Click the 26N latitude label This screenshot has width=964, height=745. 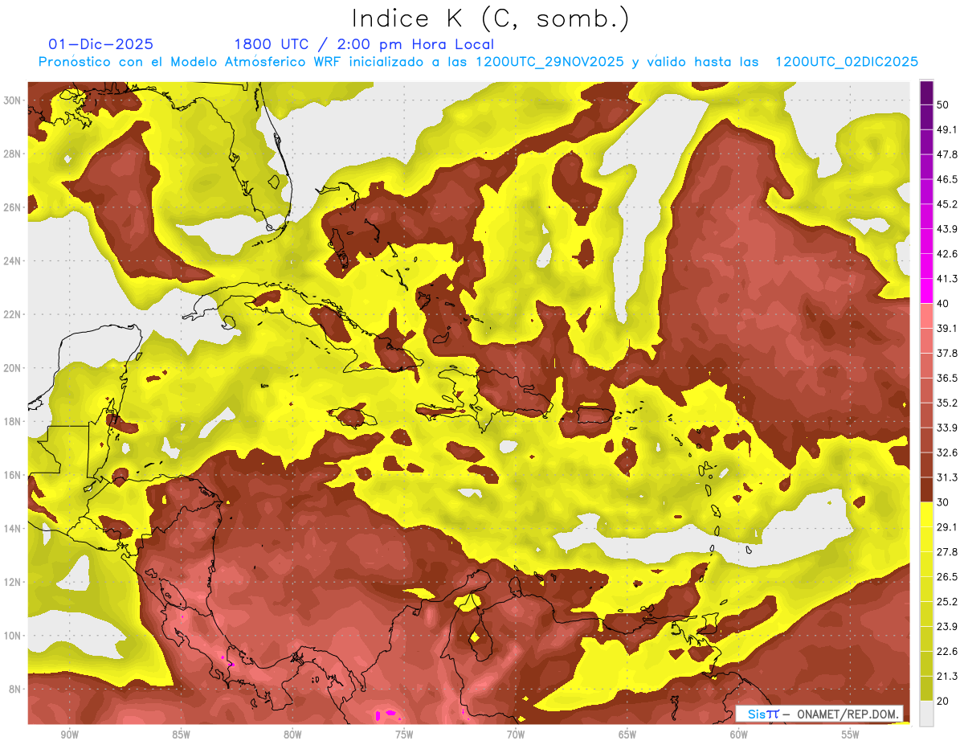[12, 207]
